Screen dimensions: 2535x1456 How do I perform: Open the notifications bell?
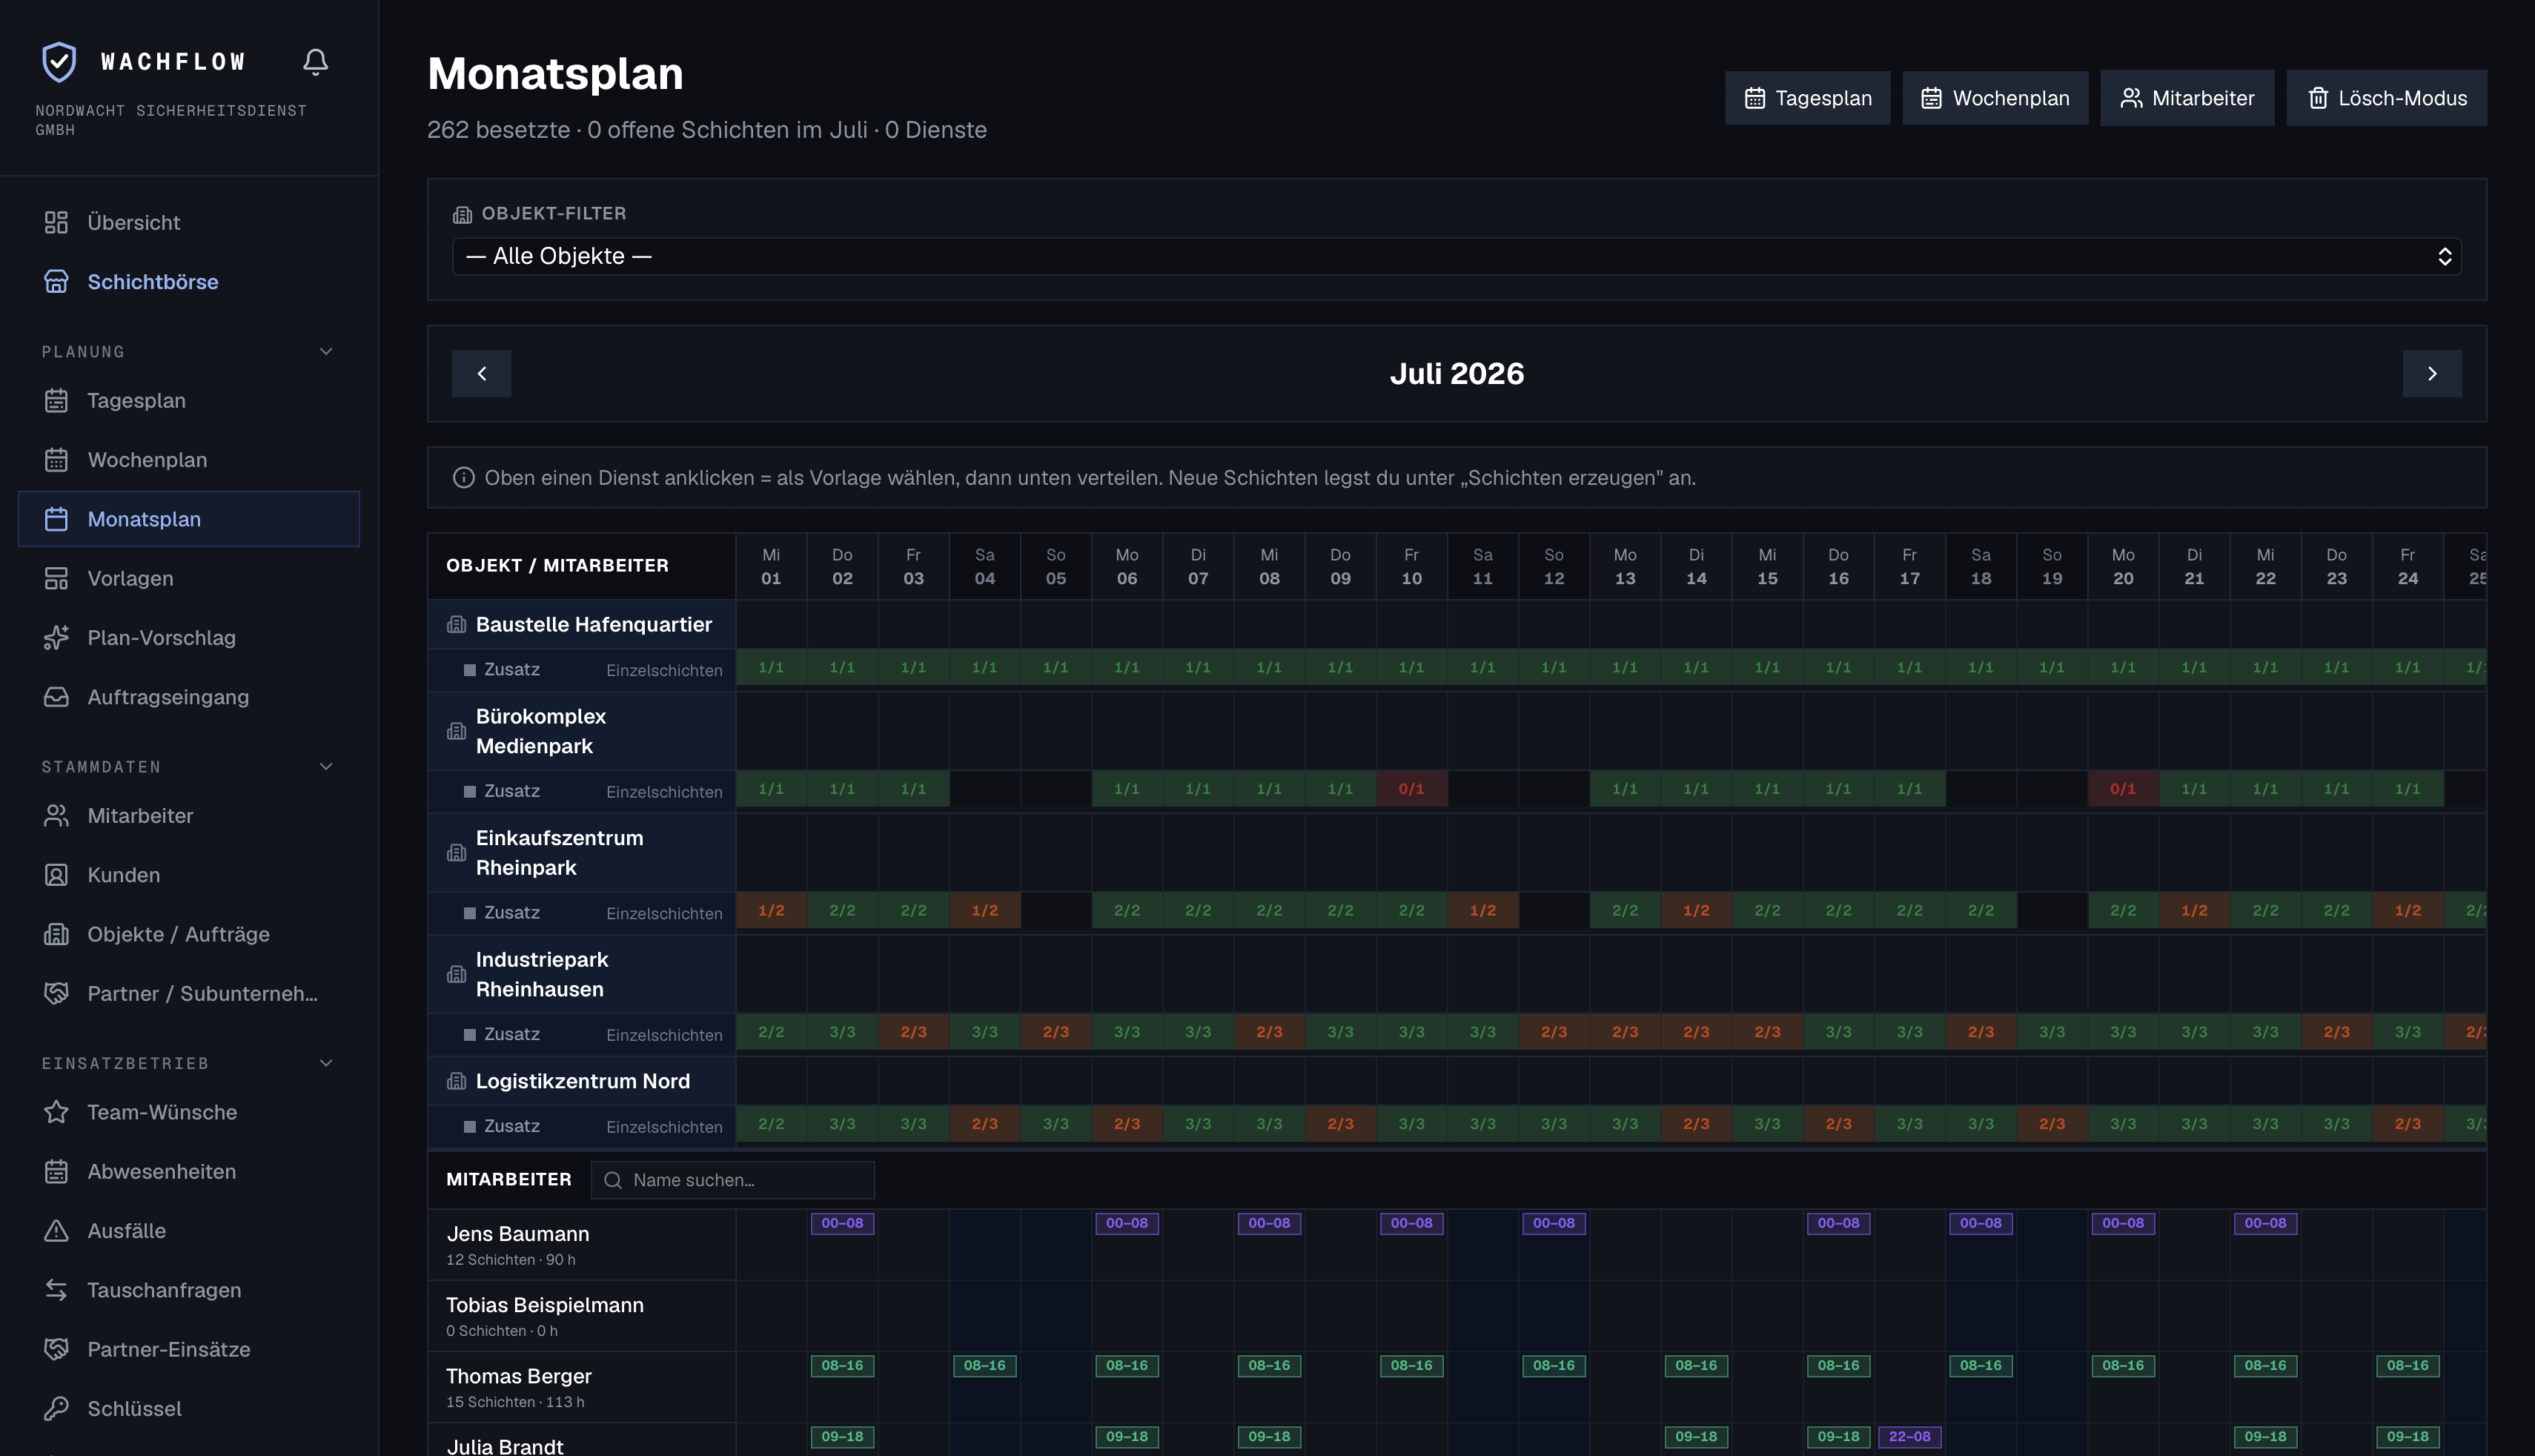pyautogui.click(x=316, y=62)
